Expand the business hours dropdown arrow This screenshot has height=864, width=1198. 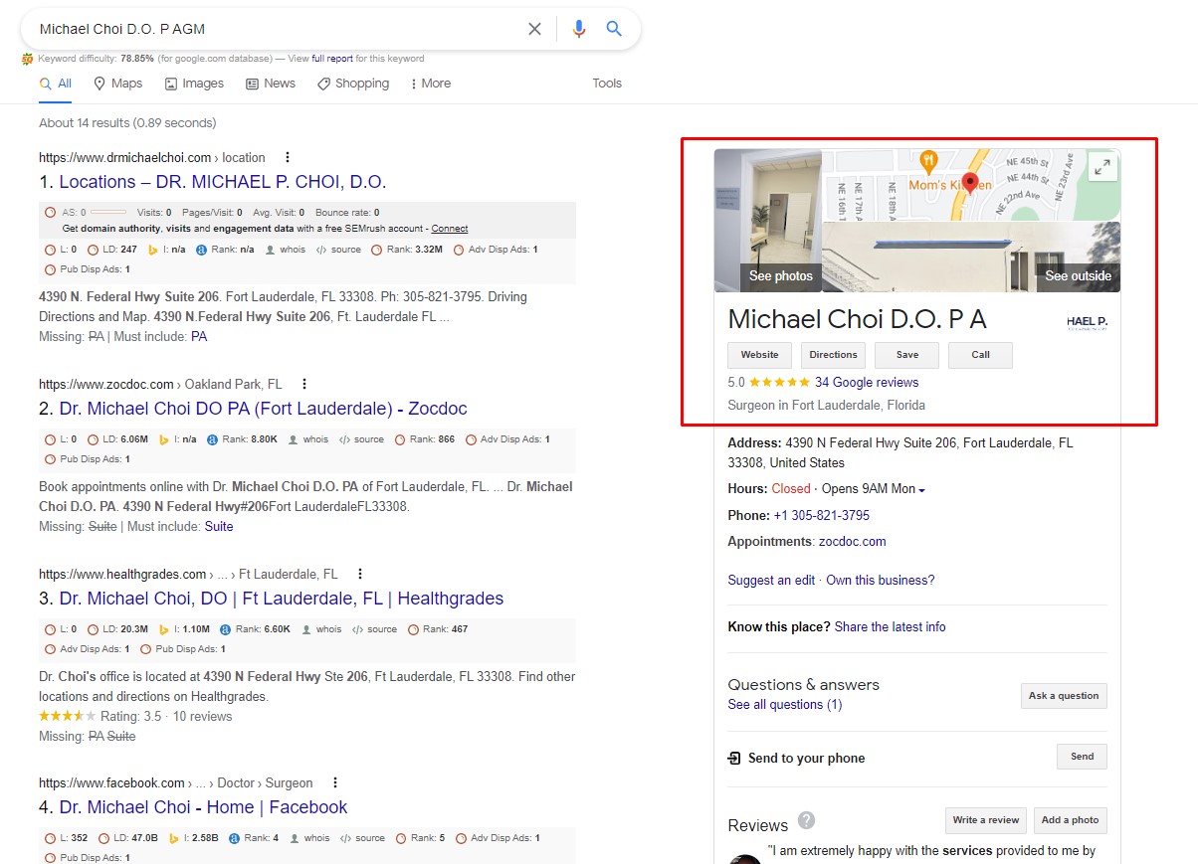point(922,490)
